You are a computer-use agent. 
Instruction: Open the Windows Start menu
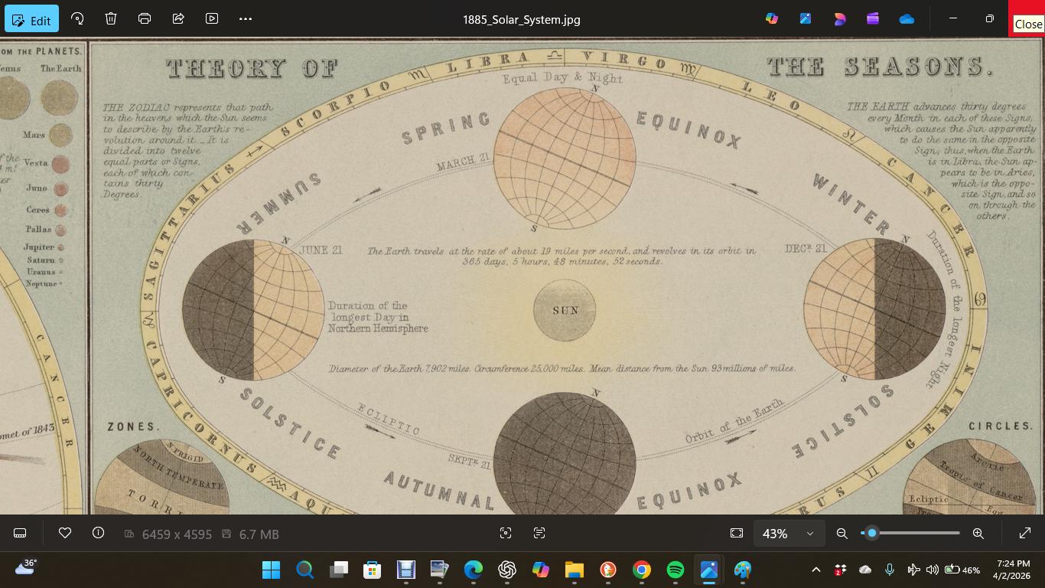(x=272, y=570)
